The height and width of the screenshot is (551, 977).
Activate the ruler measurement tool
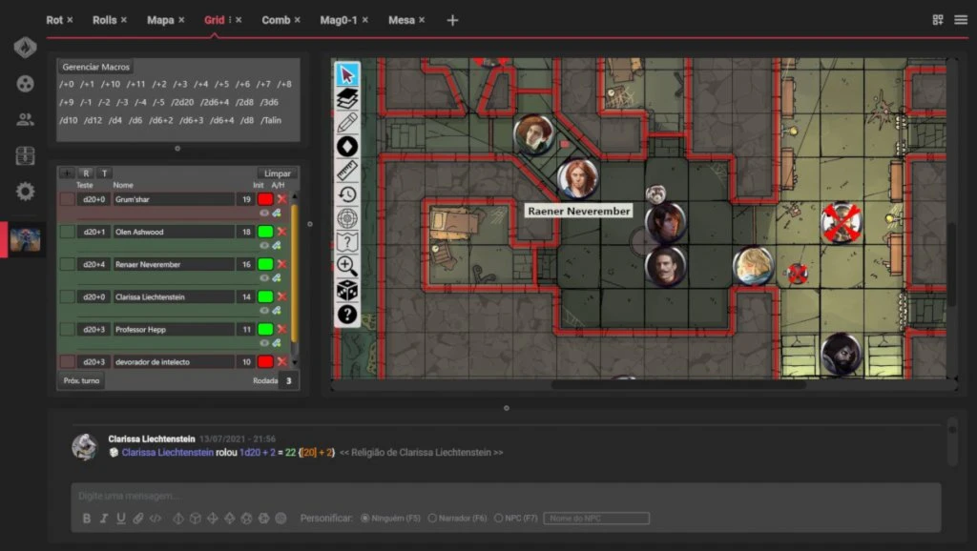(x=347, y=170)
